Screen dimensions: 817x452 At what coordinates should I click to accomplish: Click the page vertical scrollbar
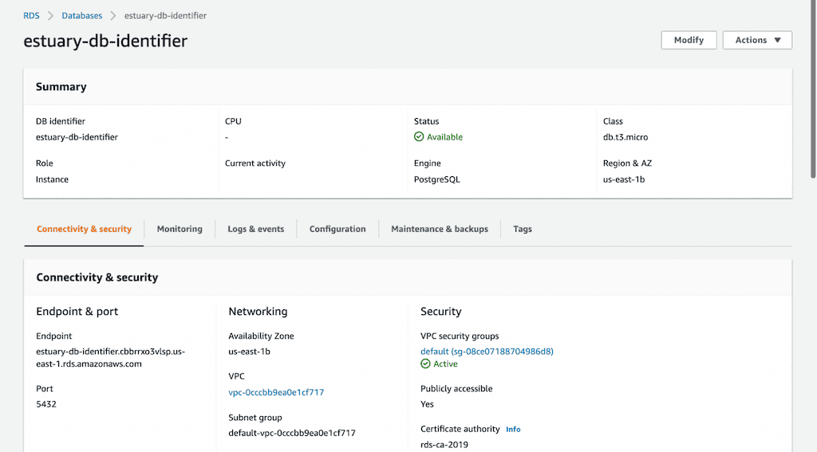click(x=813, y=89)
